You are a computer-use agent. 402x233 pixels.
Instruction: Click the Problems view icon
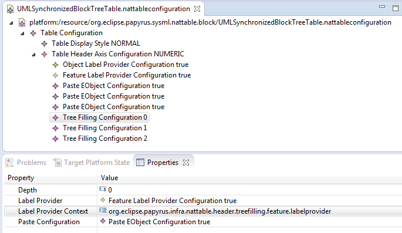coord(9,163)
